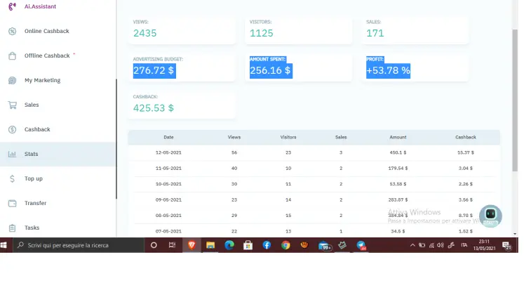The image size is (524, 295).
Task: Select the 10-05-2021 date cell
Action: pyautogui.click(x=168, y=184)
